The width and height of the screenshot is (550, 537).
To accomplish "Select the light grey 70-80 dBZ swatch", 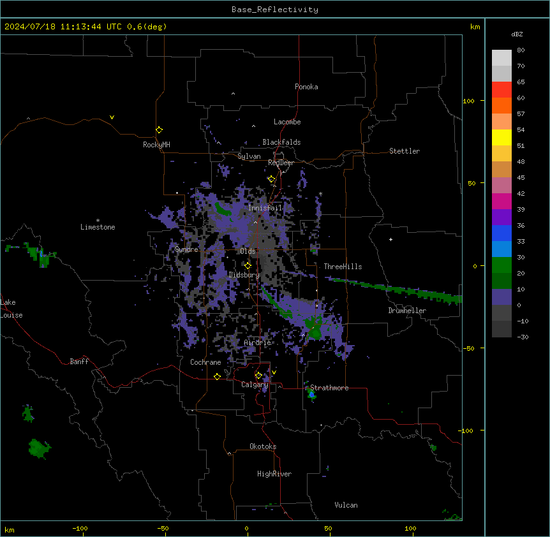I will click(x=502, y=58).
